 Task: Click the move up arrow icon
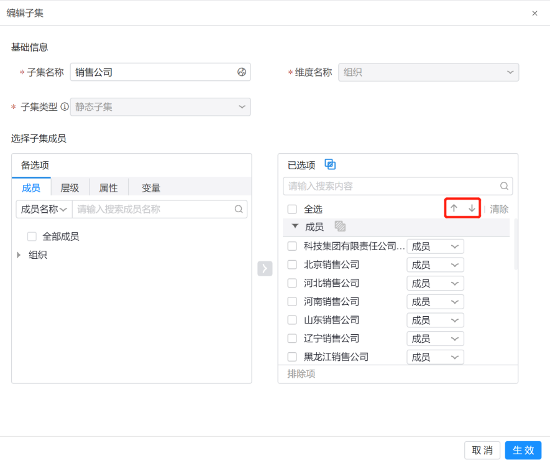click(x=454, y=209)
